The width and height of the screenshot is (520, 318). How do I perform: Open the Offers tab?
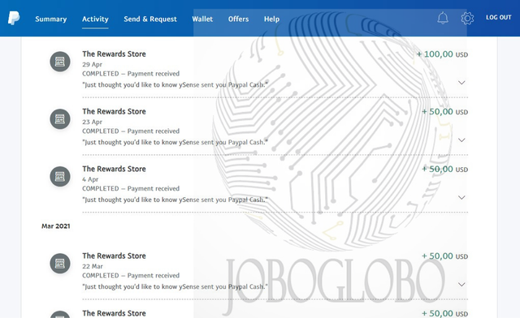[238, 19]
